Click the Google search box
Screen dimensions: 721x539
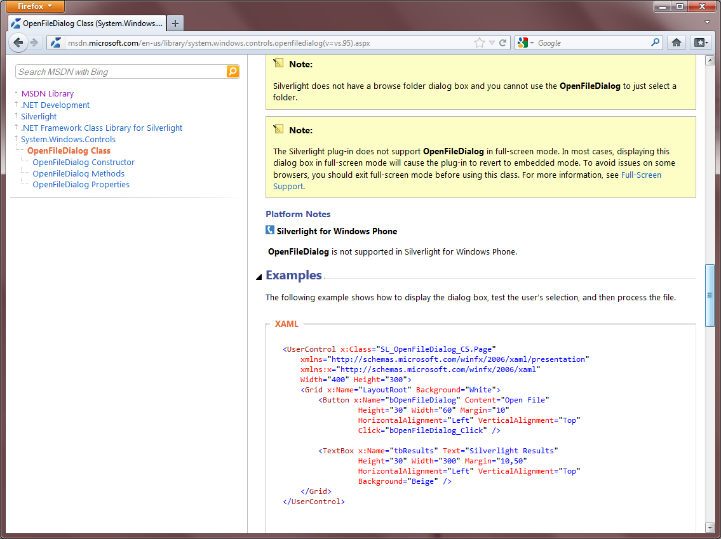pos(593,43)
